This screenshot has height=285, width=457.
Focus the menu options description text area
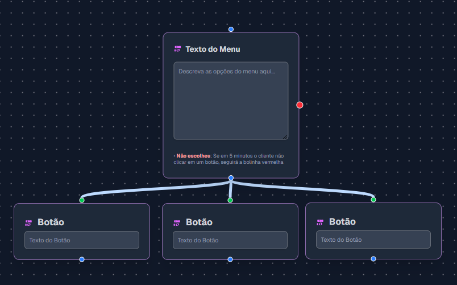pos(231,101)
